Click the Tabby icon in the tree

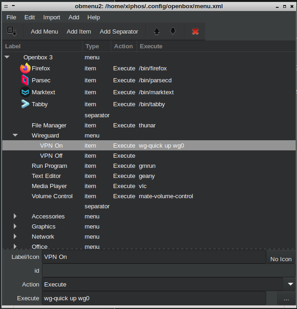click(25, 104)
